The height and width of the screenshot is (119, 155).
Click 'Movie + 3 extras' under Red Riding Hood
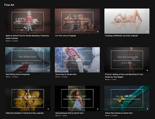12,77
